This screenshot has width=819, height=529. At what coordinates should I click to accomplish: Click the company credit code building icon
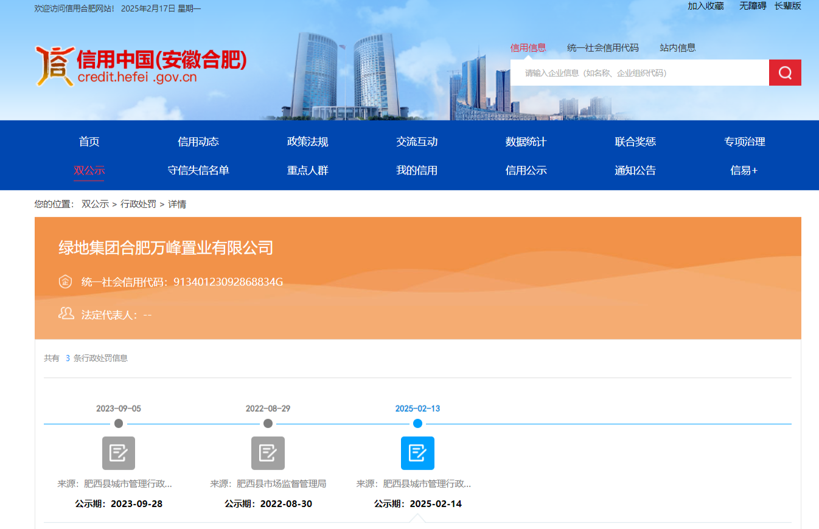(x=66, y=282)
